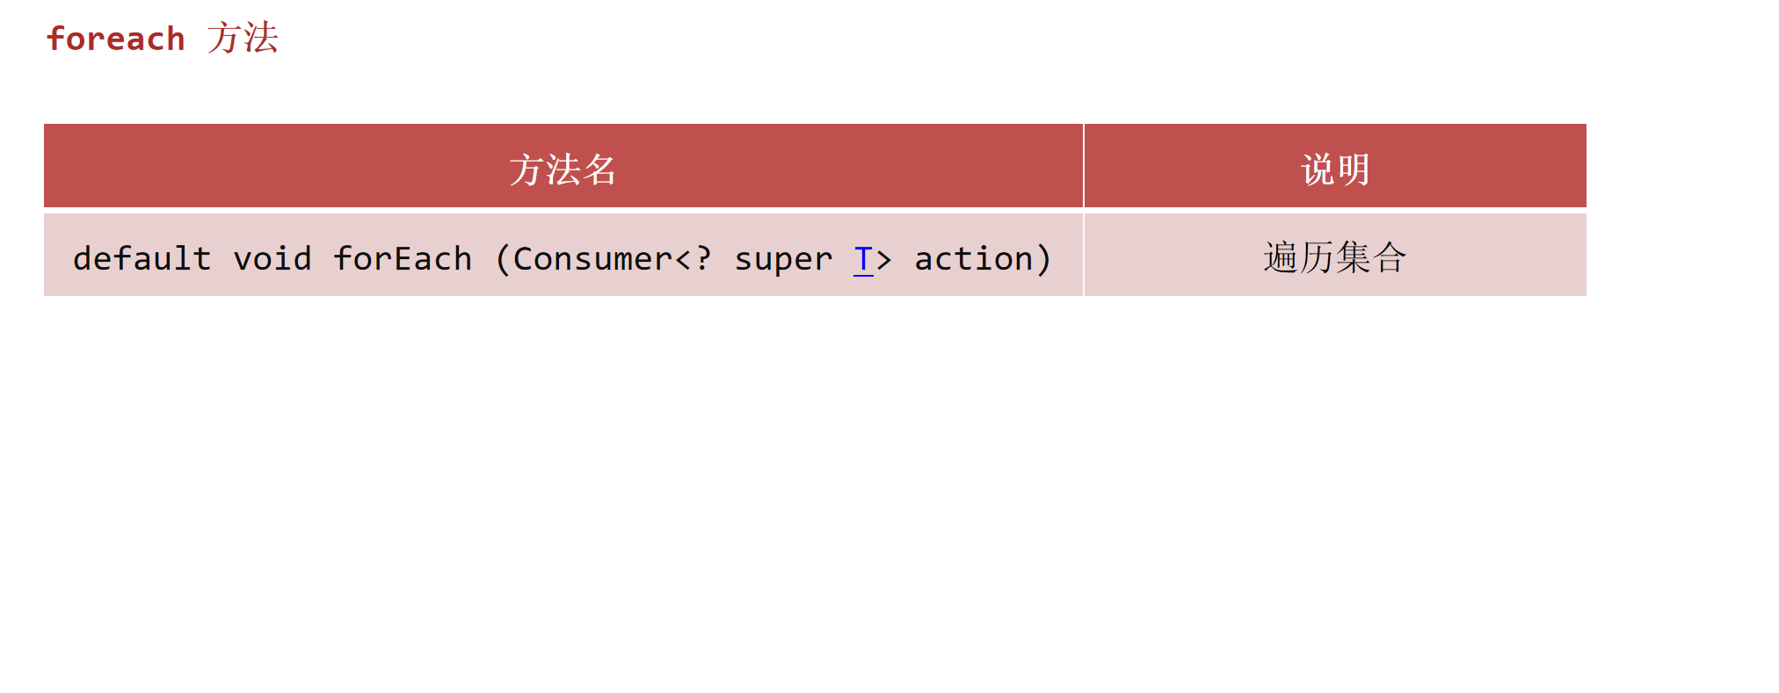This screenshot has width=1779, height=693.
Task: Click the 'Consumer' type name
Action: pos(593,259)
